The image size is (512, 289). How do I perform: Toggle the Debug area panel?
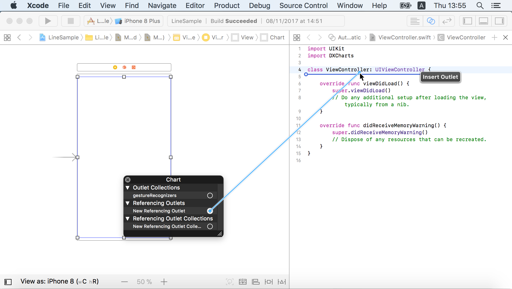point(483,21)
